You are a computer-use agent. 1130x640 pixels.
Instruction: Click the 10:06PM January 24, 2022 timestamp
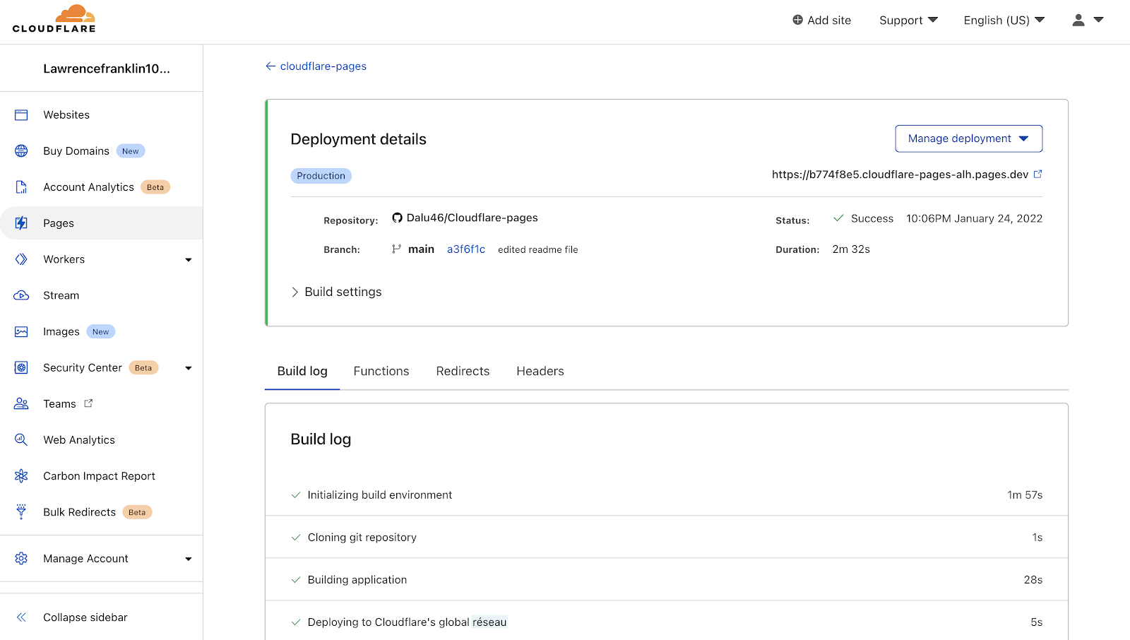pos(975,219)
